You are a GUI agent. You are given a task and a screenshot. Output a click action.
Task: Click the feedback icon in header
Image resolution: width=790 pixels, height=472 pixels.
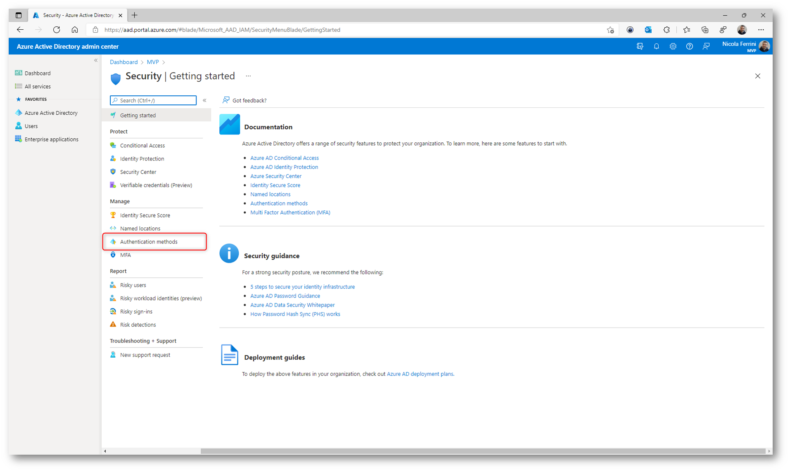pos(706,47)
